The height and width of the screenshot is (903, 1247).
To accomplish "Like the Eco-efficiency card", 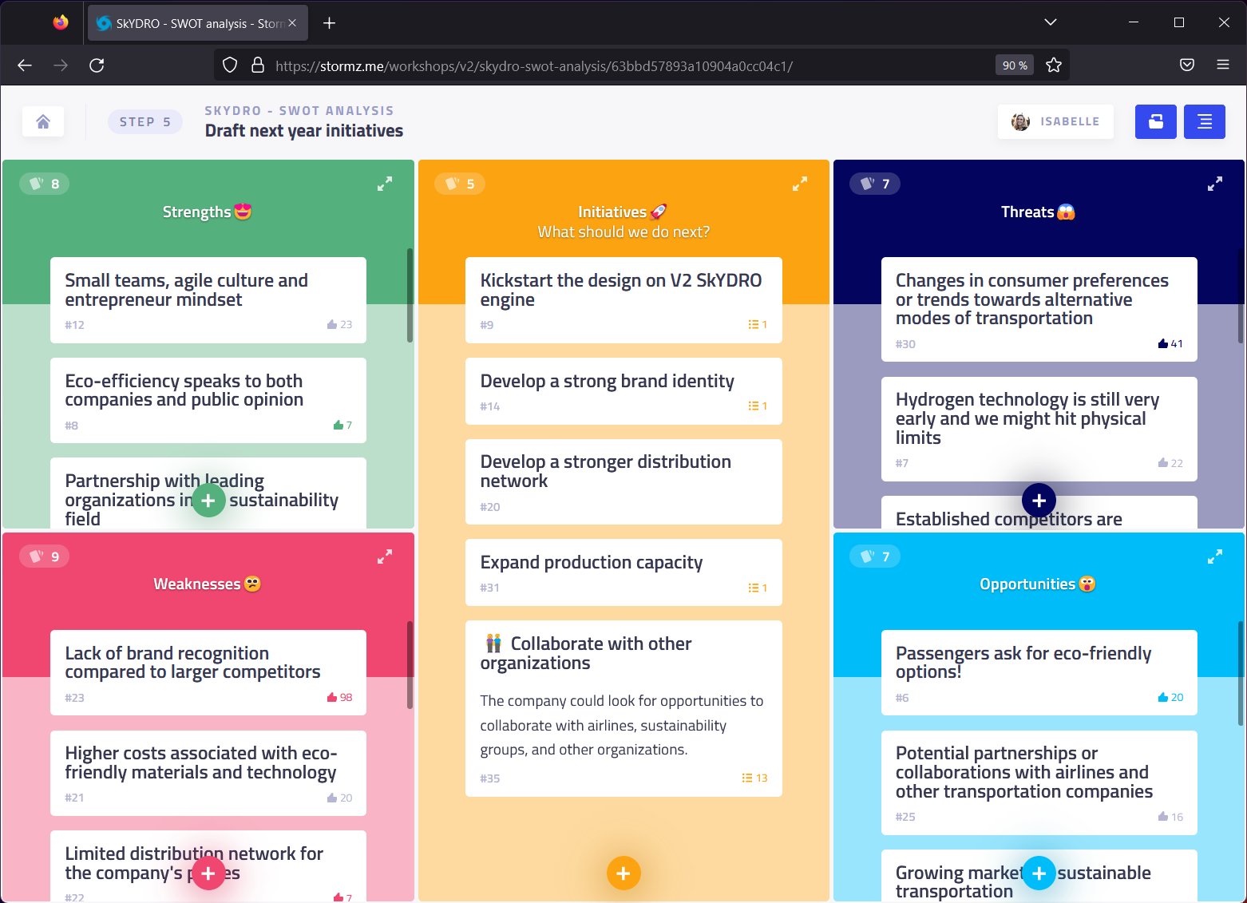I will point(342,425).
